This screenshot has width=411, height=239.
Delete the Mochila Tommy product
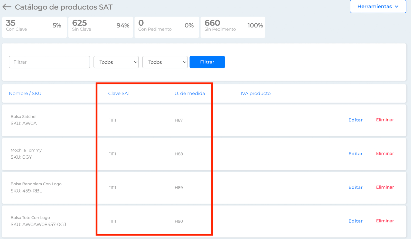(x=385, y=154)
